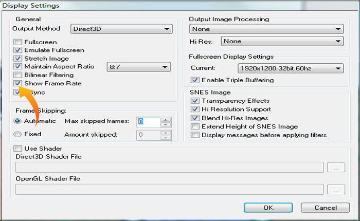Enable the Fullscreen checkbox
360x221 pixels.
18,42
